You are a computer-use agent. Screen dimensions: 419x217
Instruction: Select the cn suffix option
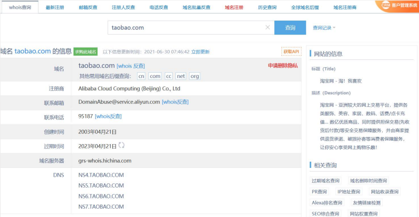tap(141, 76)
